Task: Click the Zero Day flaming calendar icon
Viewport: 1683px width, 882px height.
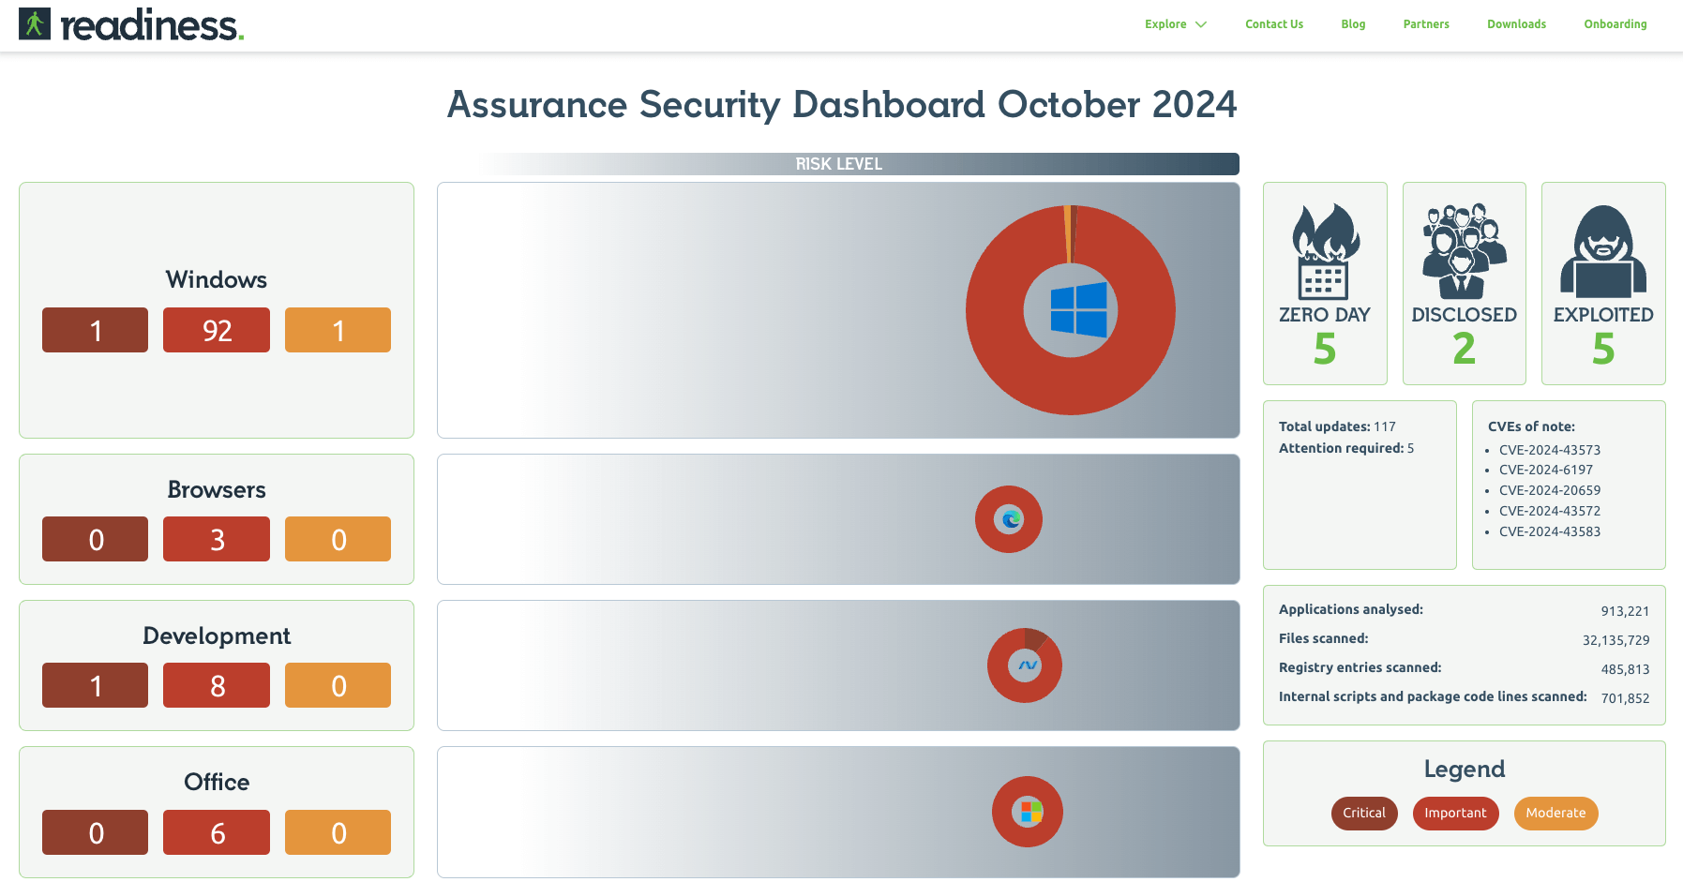Action: (x=1325, y=251)
